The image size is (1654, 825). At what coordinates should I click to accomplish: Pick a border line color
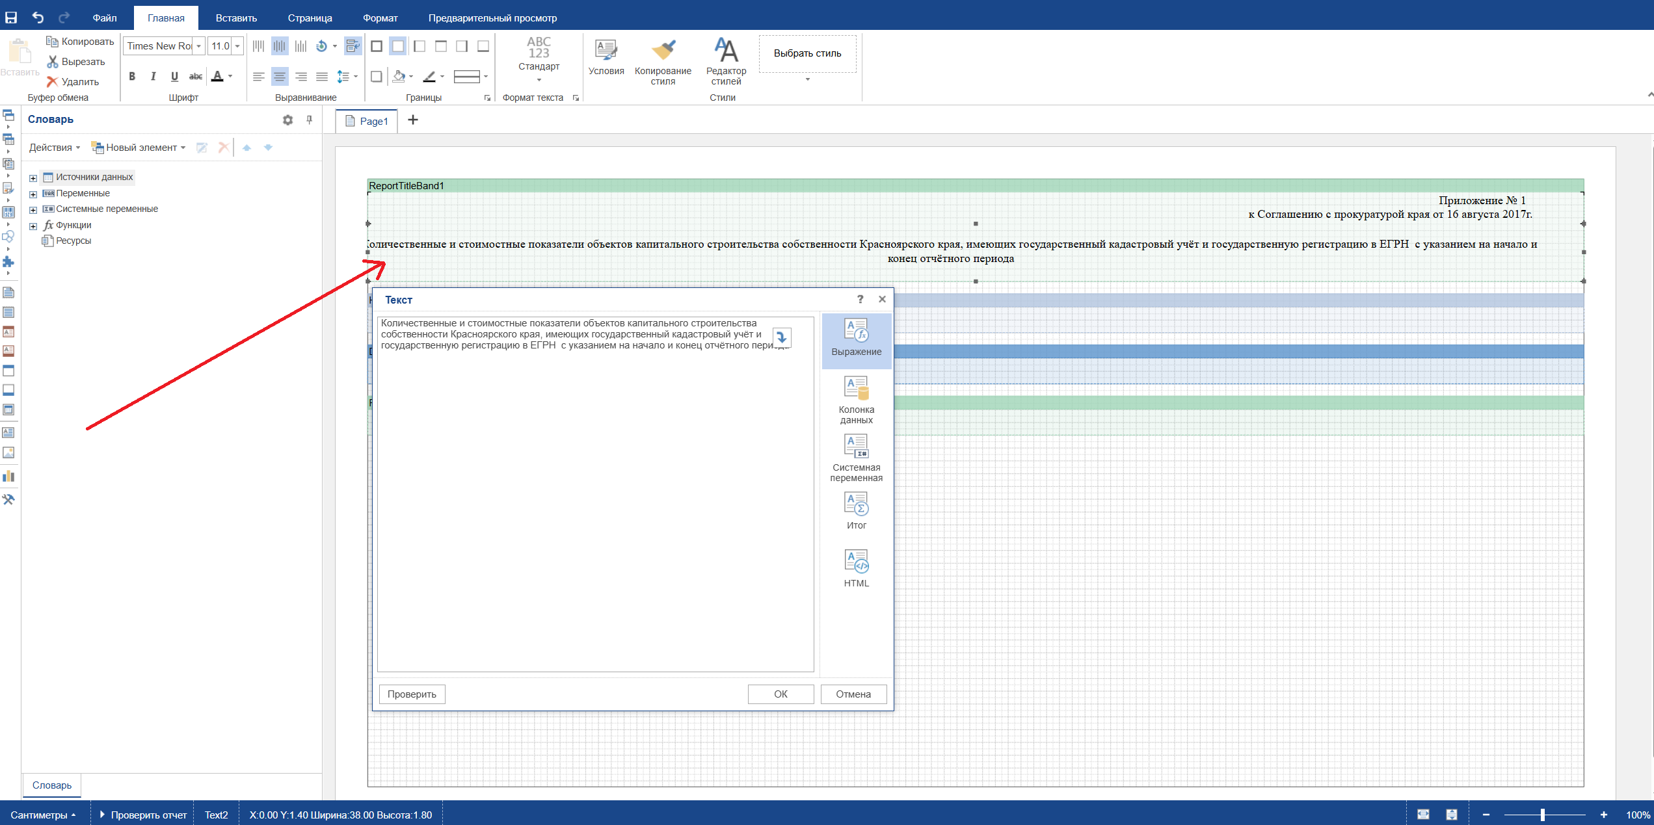pyautogui.click(x=429, y=77)
